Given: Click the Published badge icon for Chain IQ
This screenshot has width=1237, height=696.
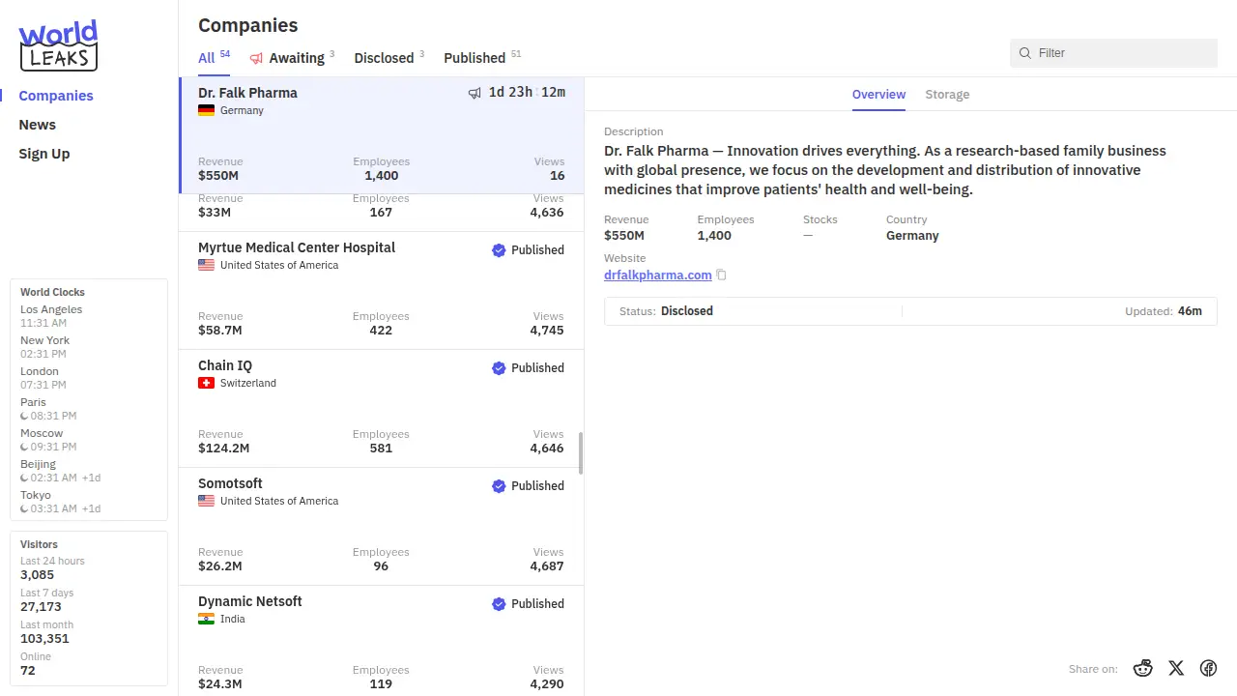Looking at the screenshot, I should point(499,368).
